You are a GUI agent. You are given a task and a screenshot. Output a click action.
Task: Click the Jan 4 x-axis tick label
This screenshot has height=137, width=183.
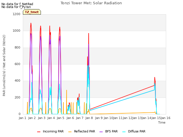coord(51,118)
